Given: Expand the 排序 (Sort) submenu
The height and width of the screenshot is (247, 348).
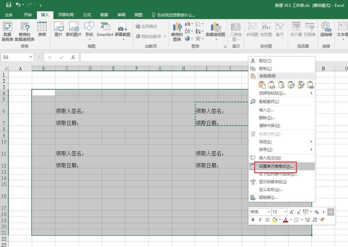Looking at the screenshot, I should (x=265, y=149).
